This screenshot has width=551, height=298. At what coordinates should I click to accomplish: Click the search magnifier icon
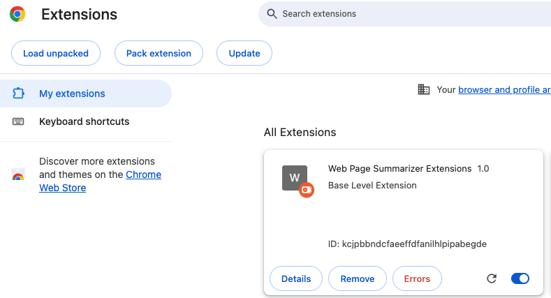coord(272,14)
